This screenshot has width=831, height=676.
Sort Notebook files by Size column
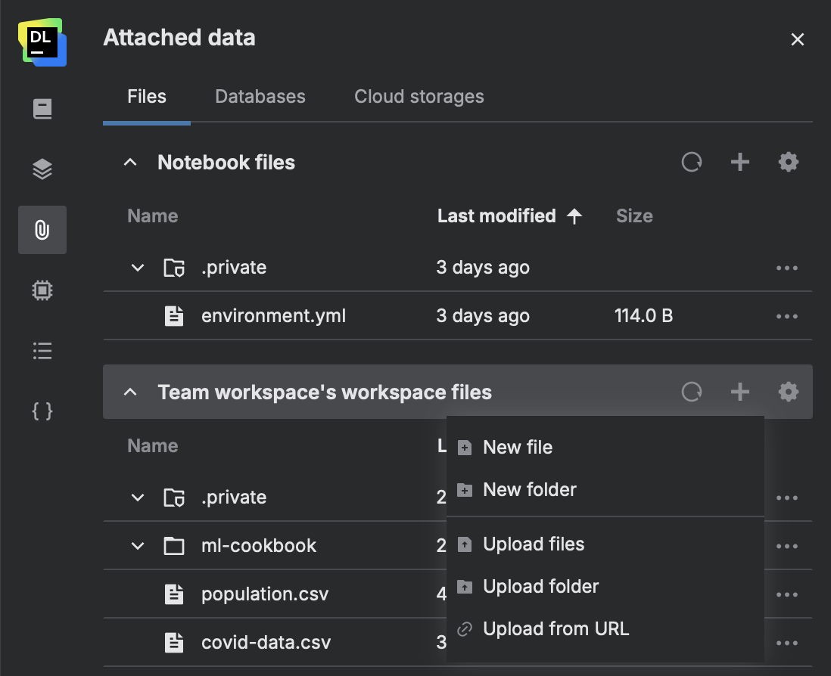pos(634,216)
